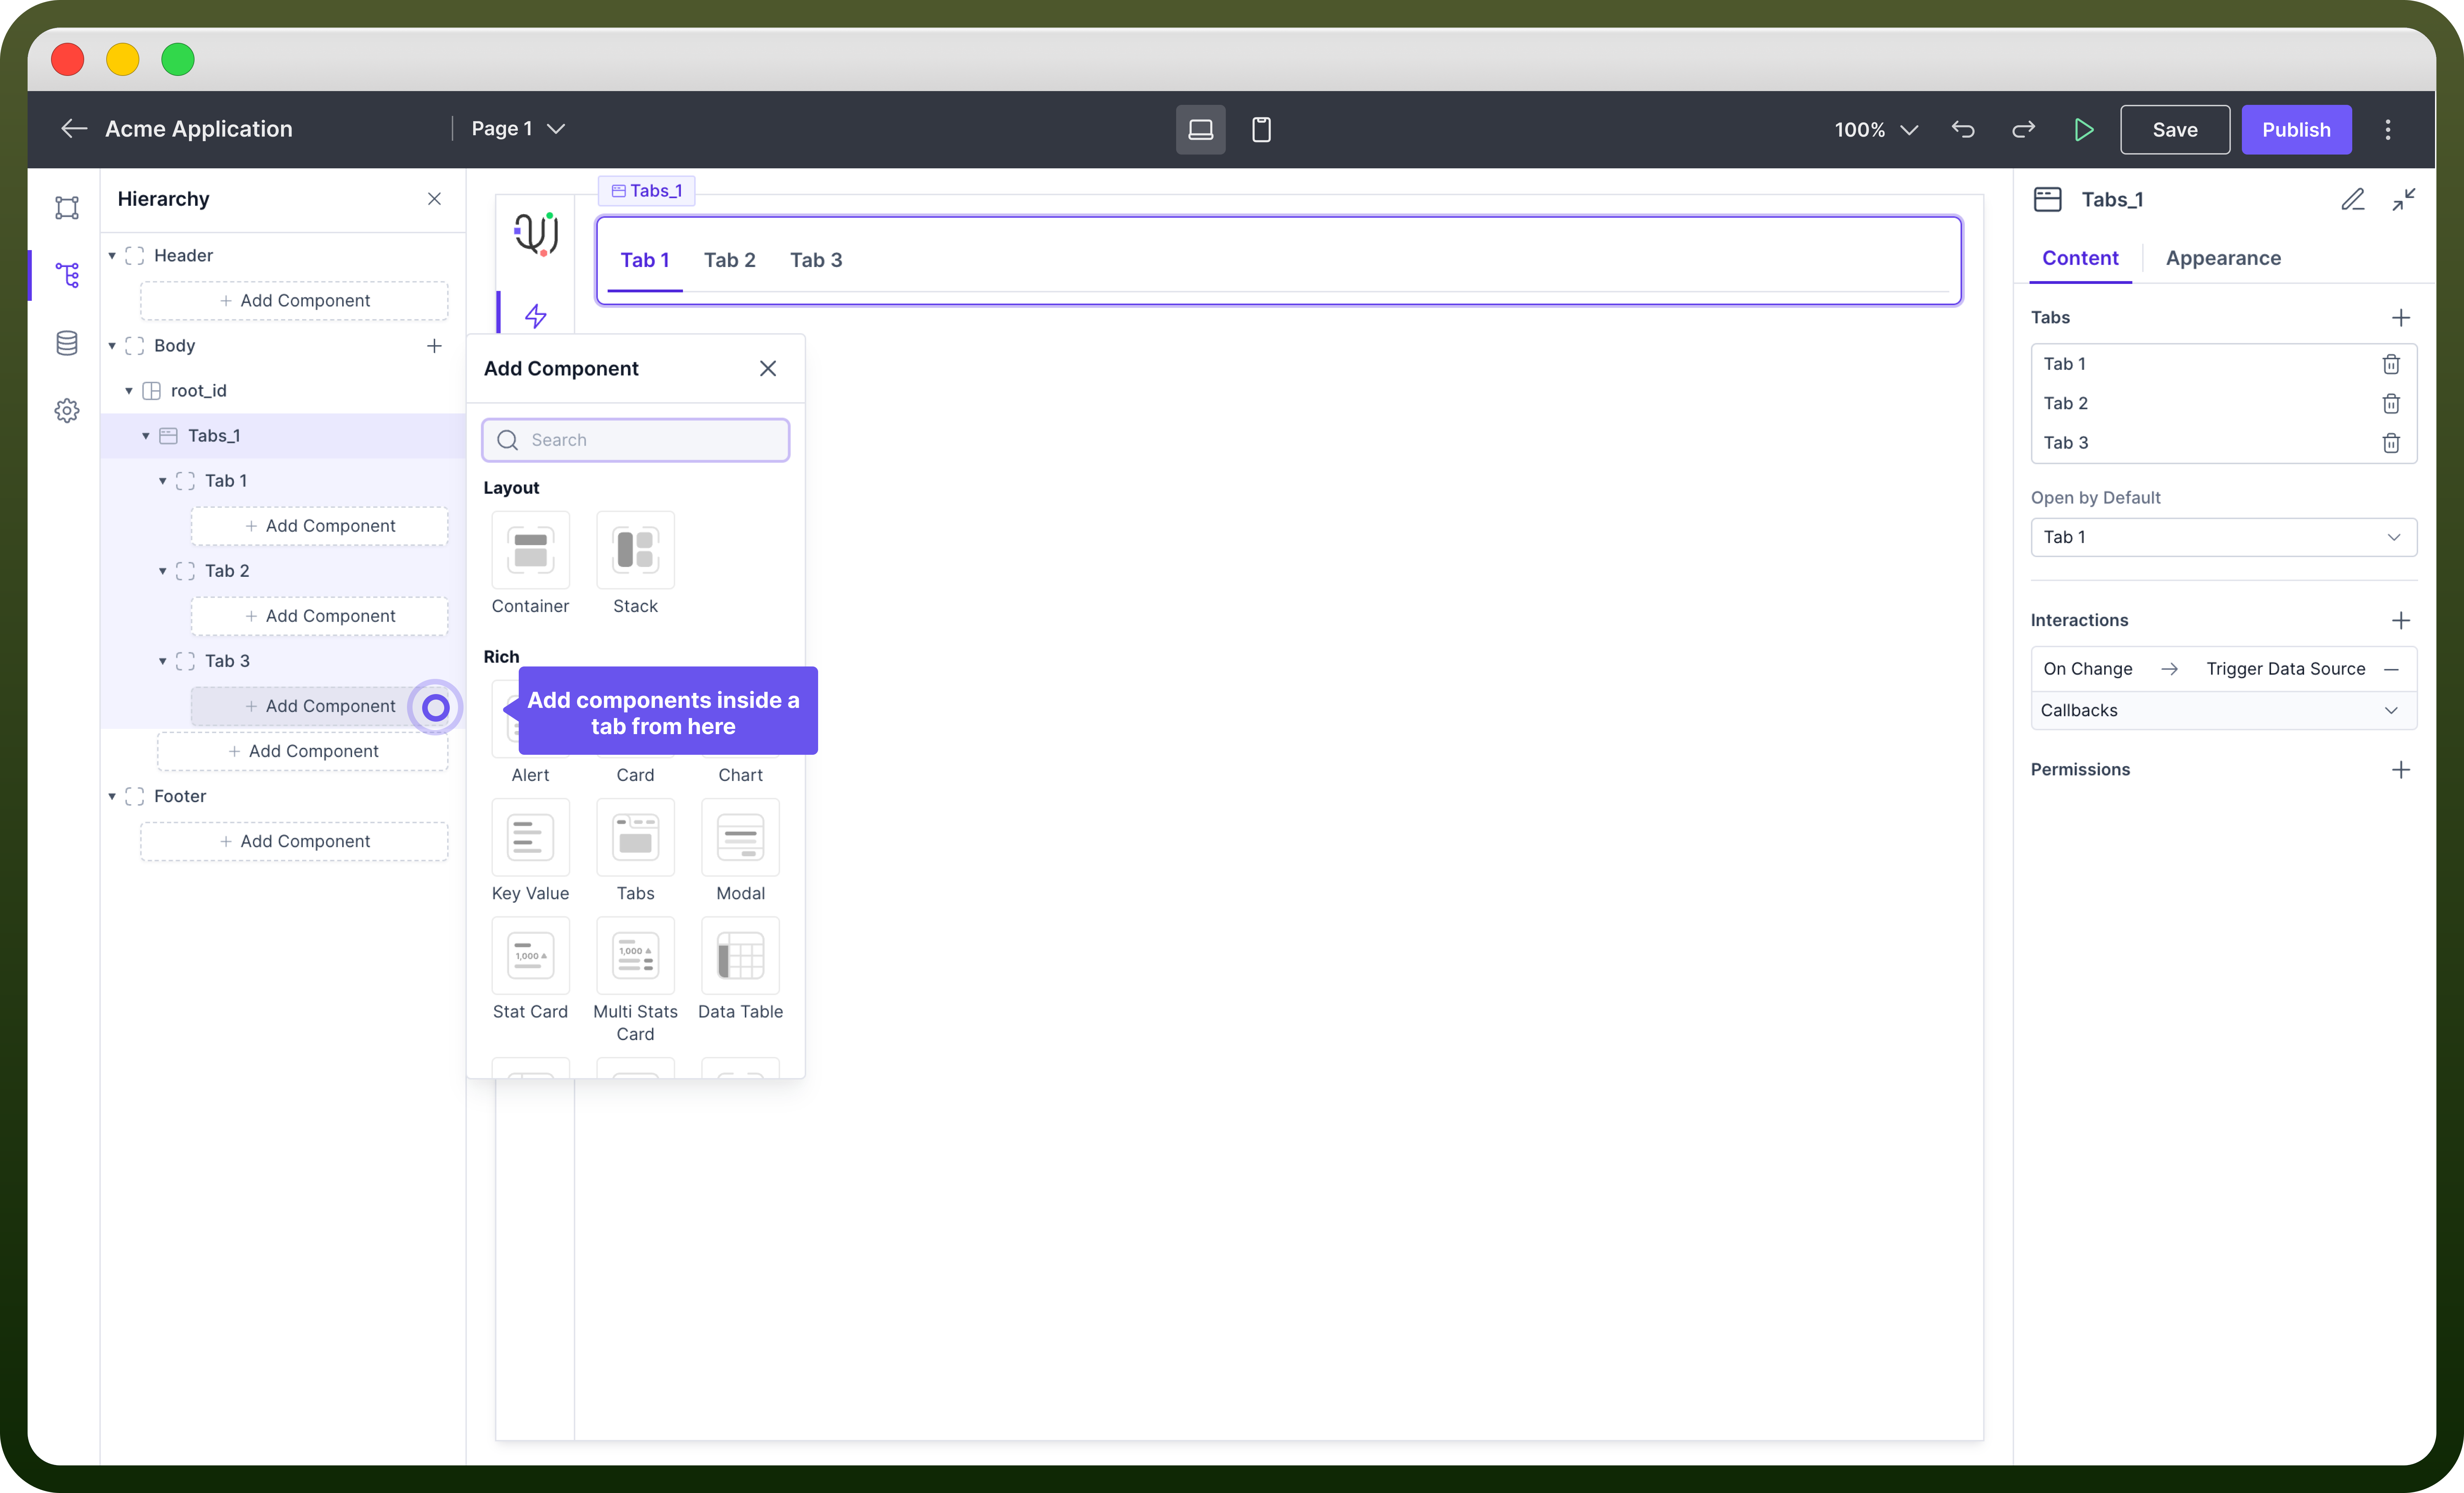This screenshot has height=1493, width=2464.
Task: Add a Key Value component
Action: [530, 850]
